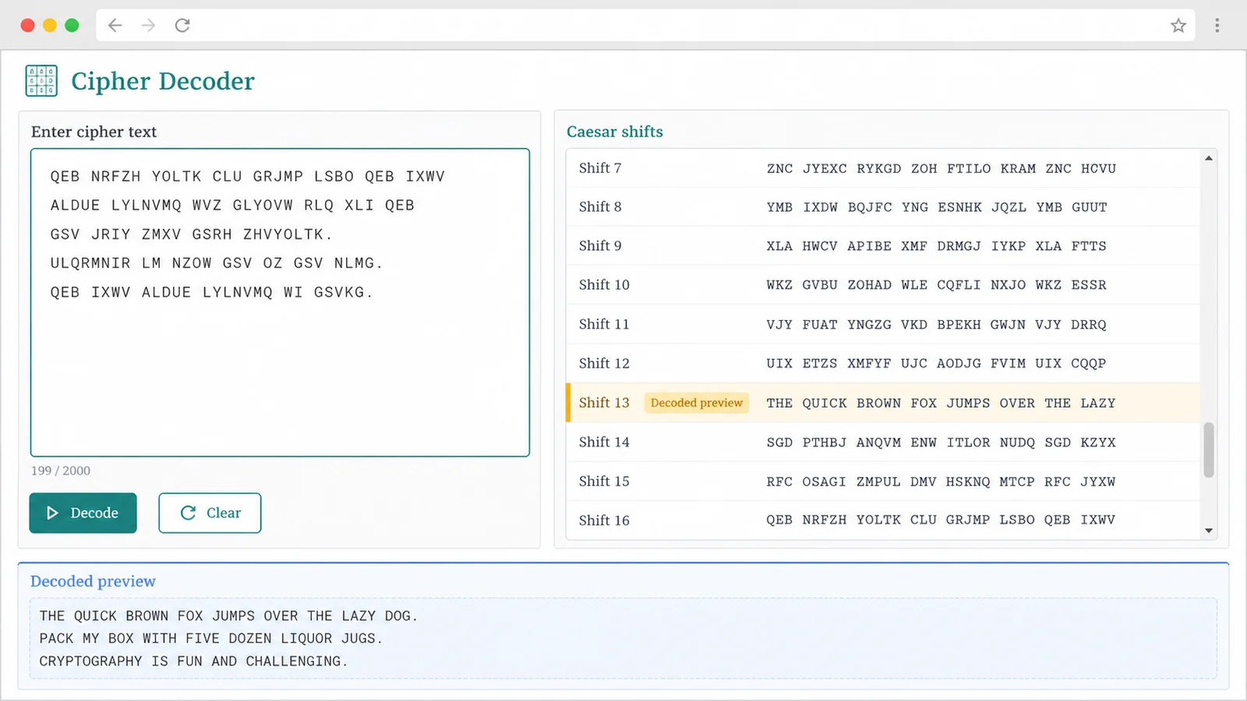Select the Shift 14 row
This screenshot has width=1247, height=701.
pos(883,442)
